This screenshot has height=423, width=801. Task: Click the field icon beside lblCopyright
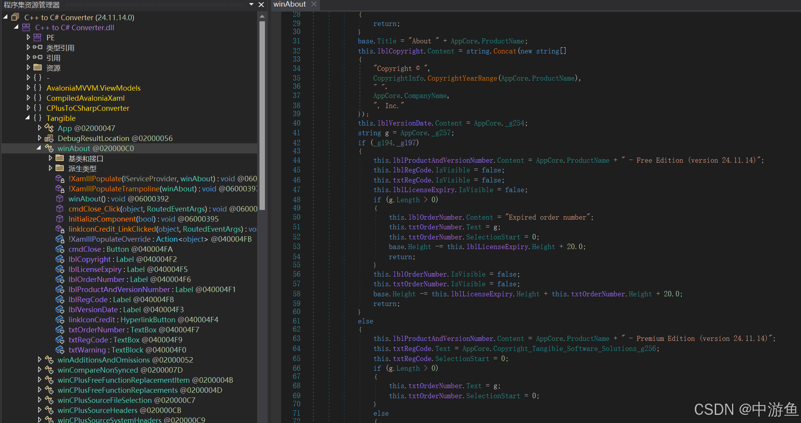60,259
